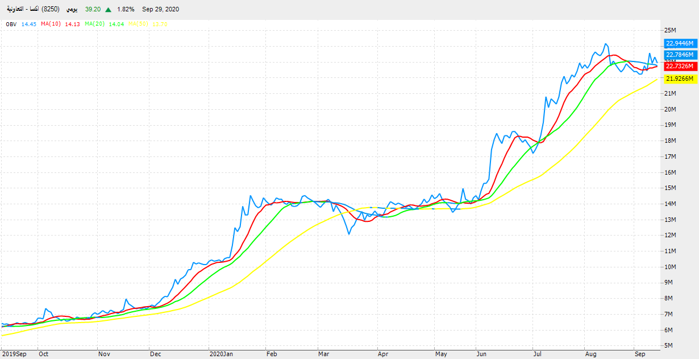The image size is (699, 359).
Task: Click the Jun label on time axis
Action: pos(481,353)
